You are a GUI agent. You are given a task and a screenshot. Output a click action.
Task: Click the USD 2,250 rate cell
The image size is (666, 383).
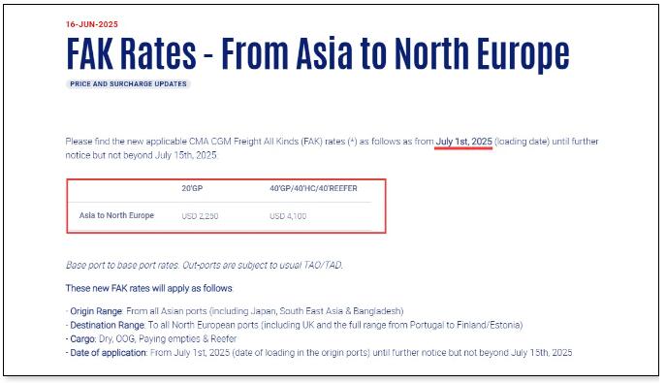point(200,215)
